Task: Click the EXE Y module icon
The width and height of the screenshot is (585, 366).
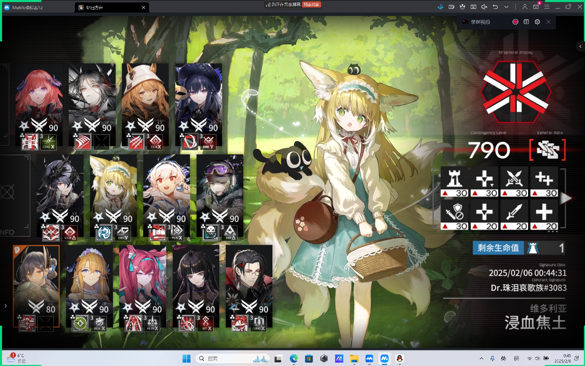Action: click(209, 142)
